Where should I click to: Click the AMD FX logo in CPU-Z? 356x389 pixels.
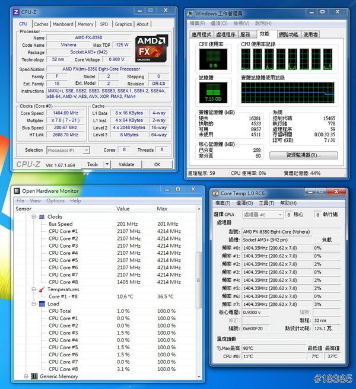(152, 49)
